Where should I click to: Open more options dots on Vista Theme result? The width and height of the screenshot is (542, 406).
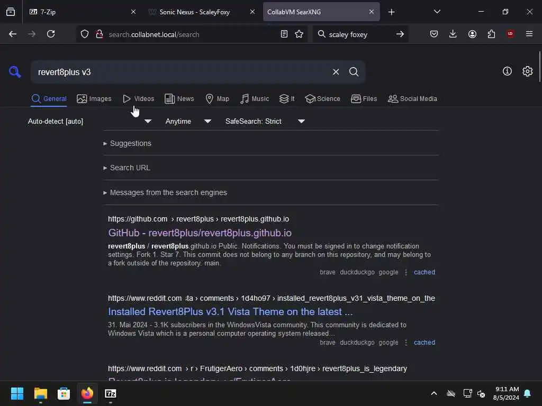tap(406, 343)
